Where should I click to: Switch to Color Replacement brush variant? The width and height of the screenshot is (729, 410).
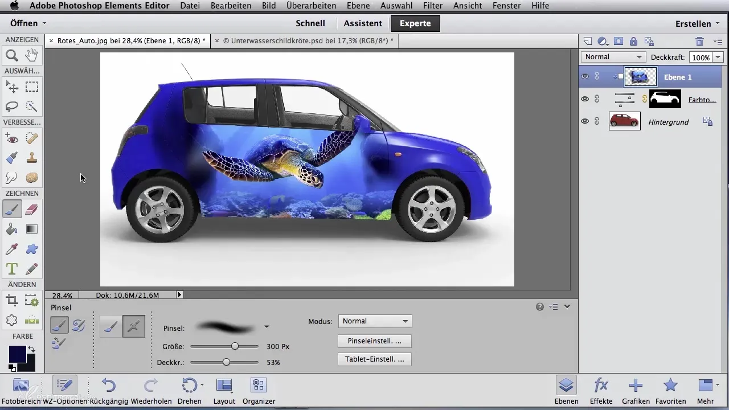pos(59,343)
